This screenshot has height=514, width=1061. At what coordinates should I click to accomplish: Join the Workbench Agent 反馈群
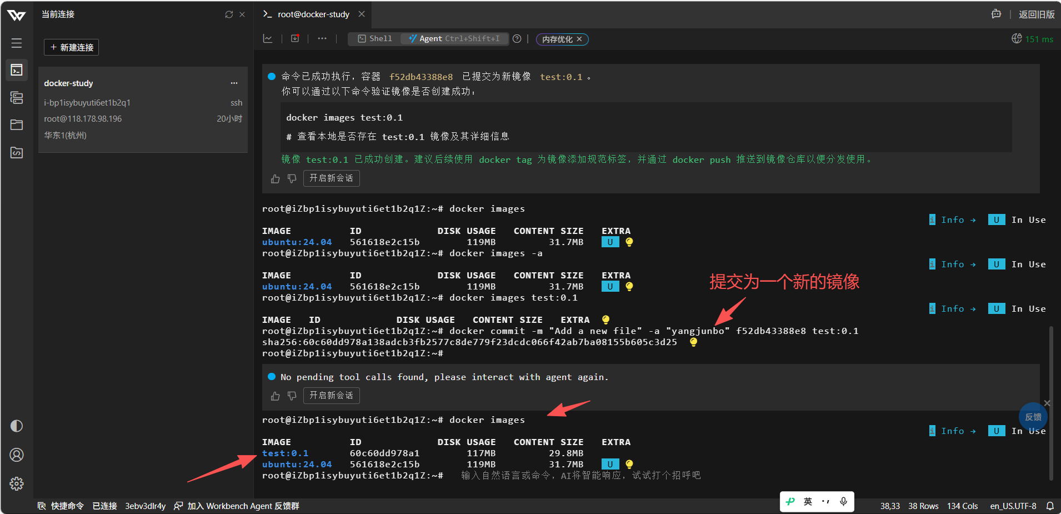pyautogui.click(x=237, y=506)
